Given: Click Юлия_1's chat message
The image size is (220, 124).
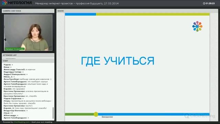Looking at the screenshot, I should coord(9,77).
